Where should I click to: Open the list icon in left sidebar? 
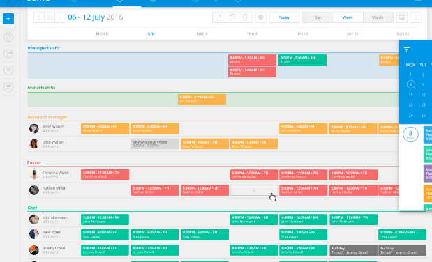tap(8, 70)
